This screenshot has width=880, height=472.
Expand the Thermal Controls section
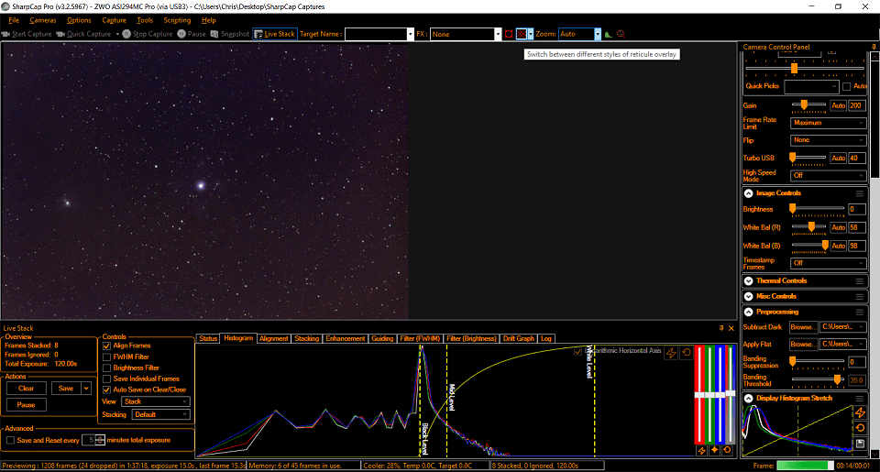(749, 280)
